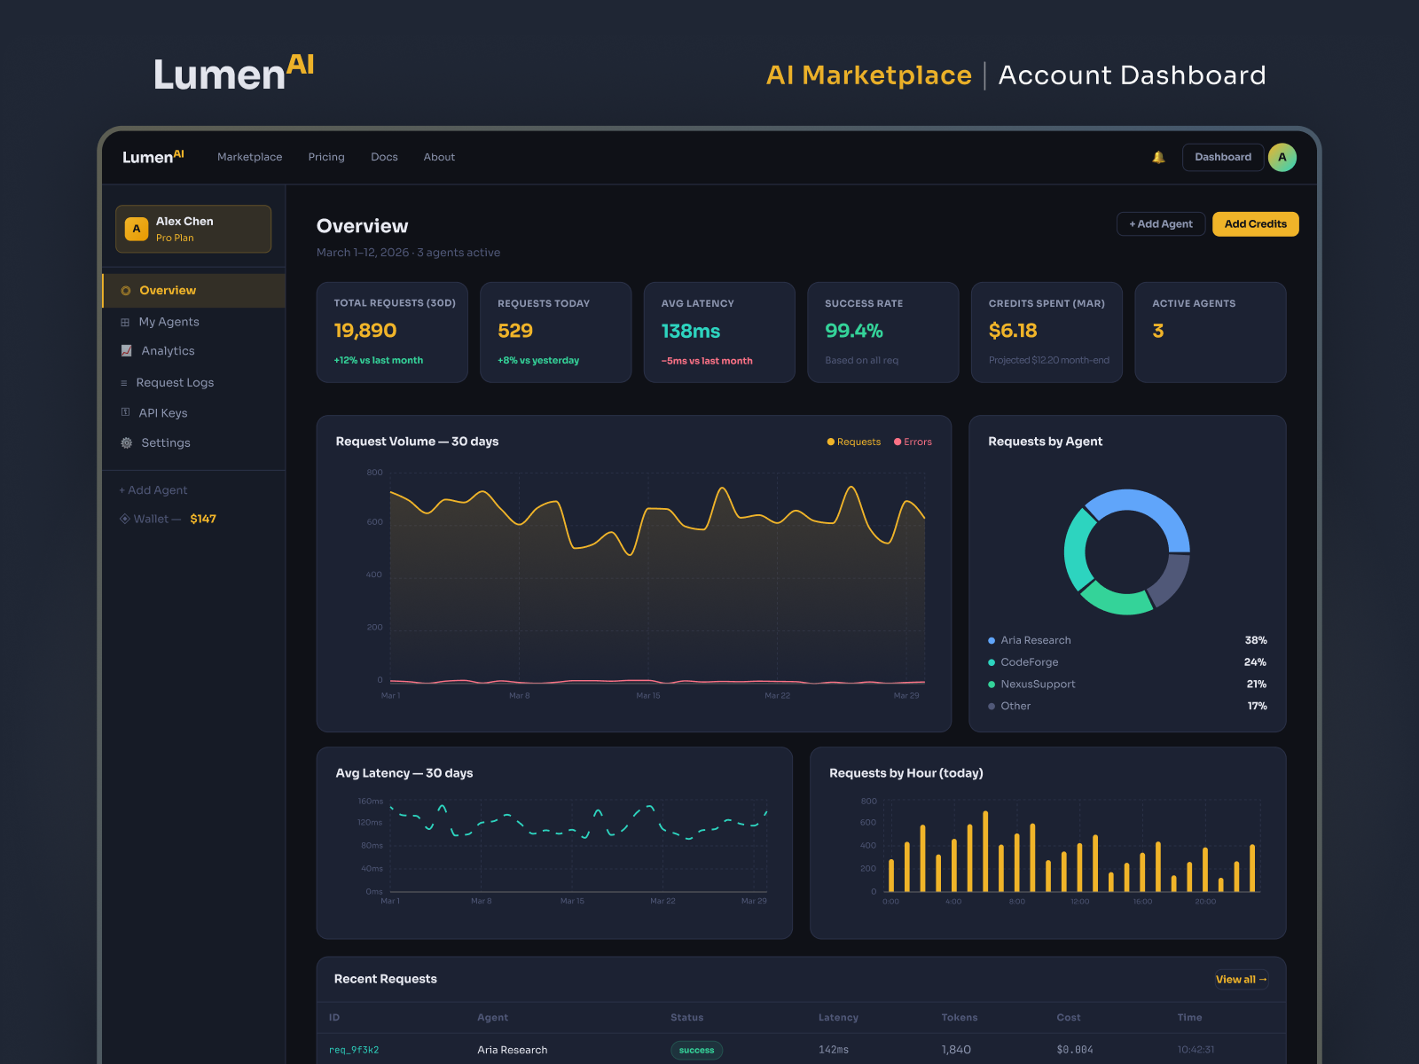Click + Add Agent in sidebar
Image resolution: width=1419 pixels, height=1064 pixels.
coord(153,490)
